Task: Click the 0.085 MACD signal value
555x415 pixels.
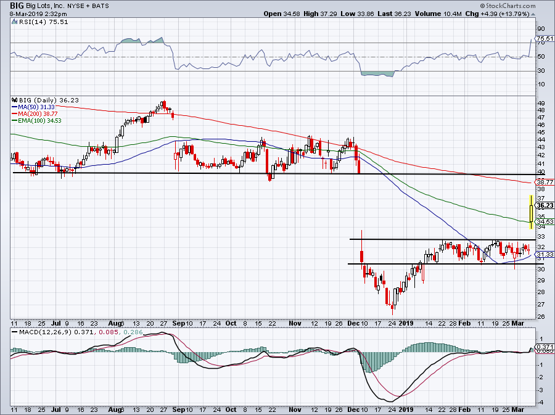Action: coord(108,332)
